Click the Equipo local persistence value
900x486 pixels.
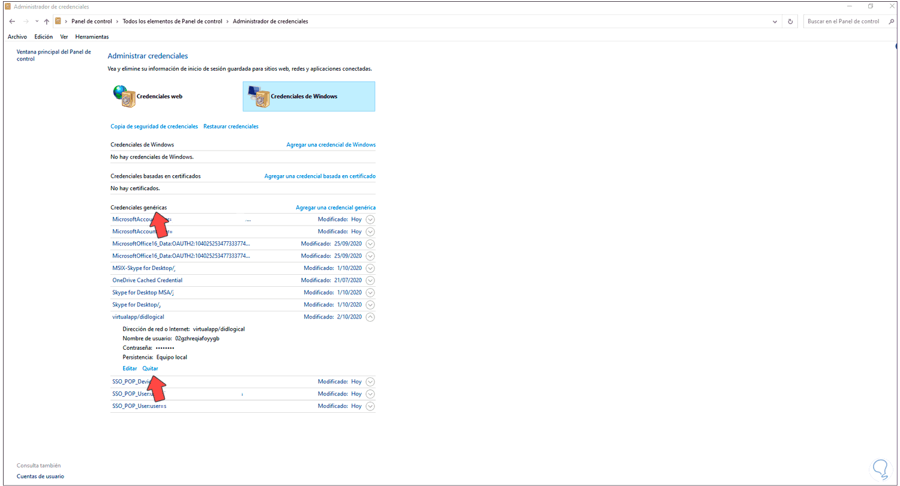[x=172, y=357]
